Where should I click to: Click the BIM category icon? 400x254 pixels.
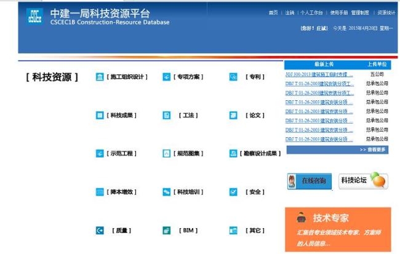point(166,231)
